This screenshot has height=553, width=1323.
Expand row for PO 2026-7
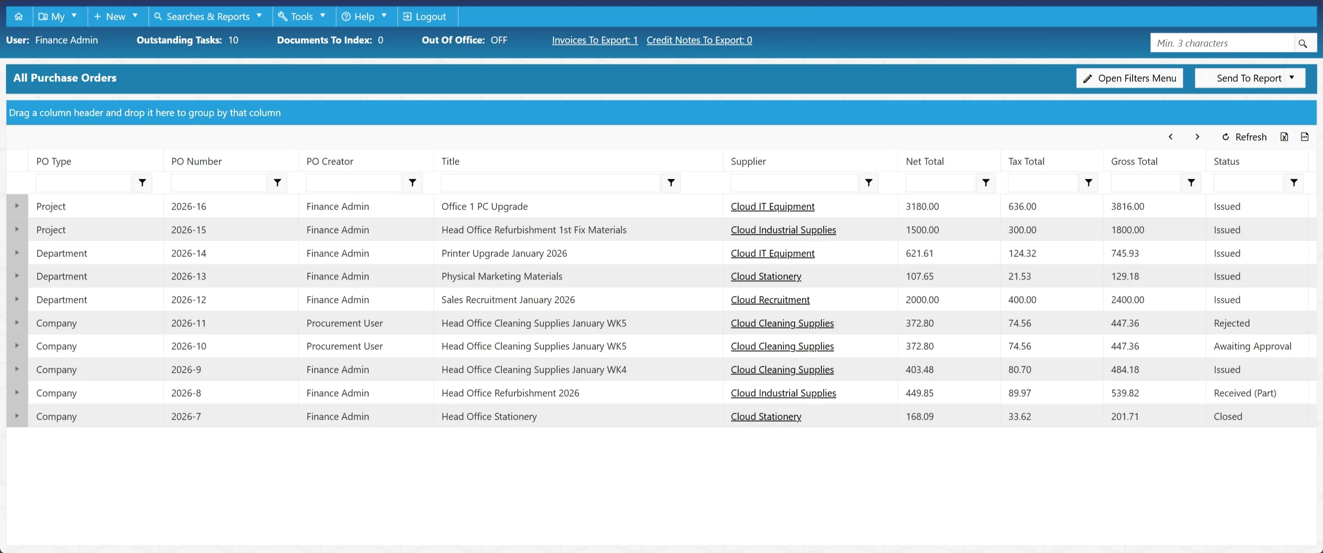(17, 416)
